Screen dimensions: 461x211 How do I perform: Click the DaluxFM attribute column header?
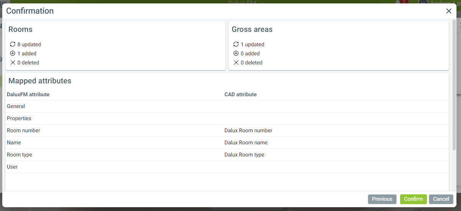coord(28,94)
